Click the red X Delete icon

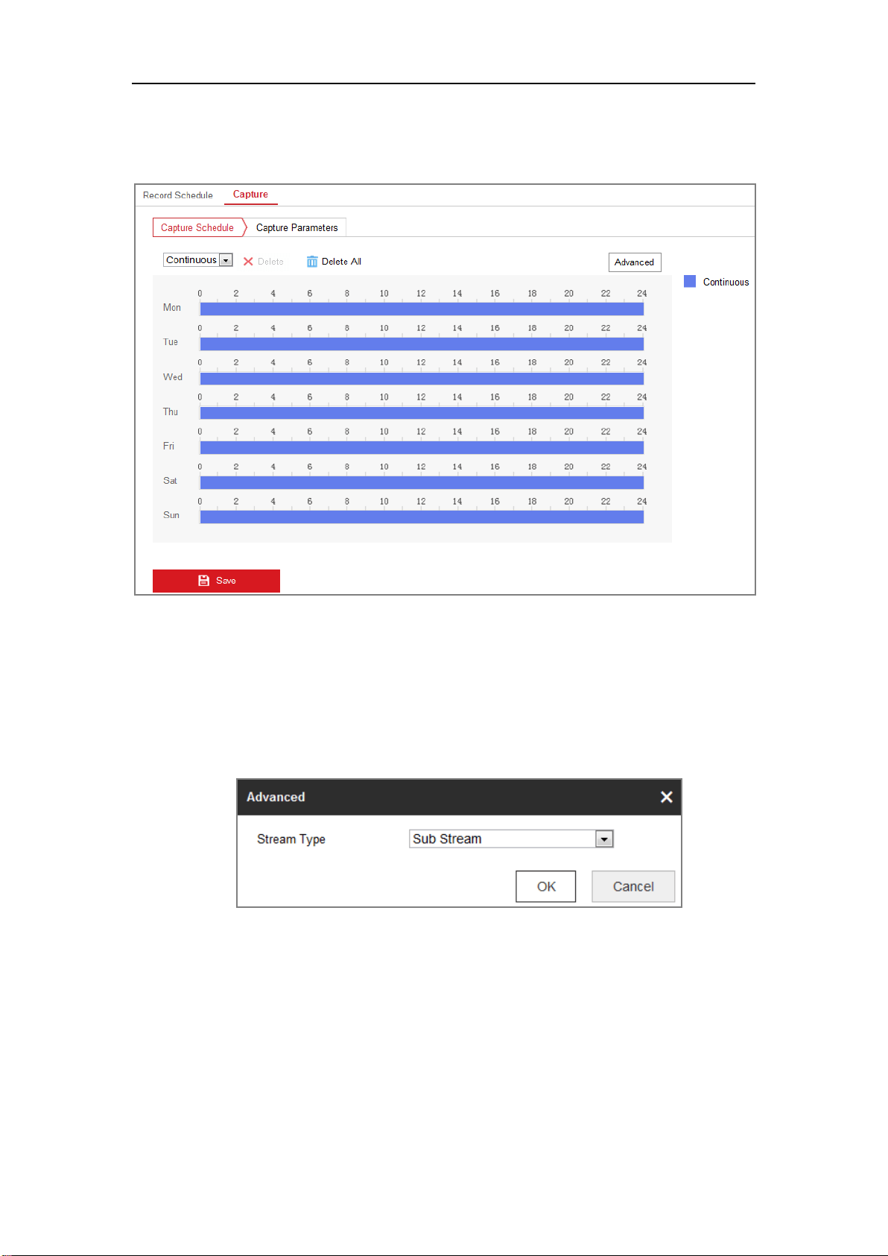248,262
